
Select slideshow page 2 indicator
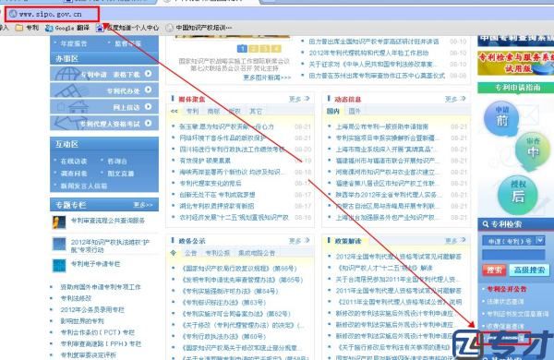(x=253, y=48)
